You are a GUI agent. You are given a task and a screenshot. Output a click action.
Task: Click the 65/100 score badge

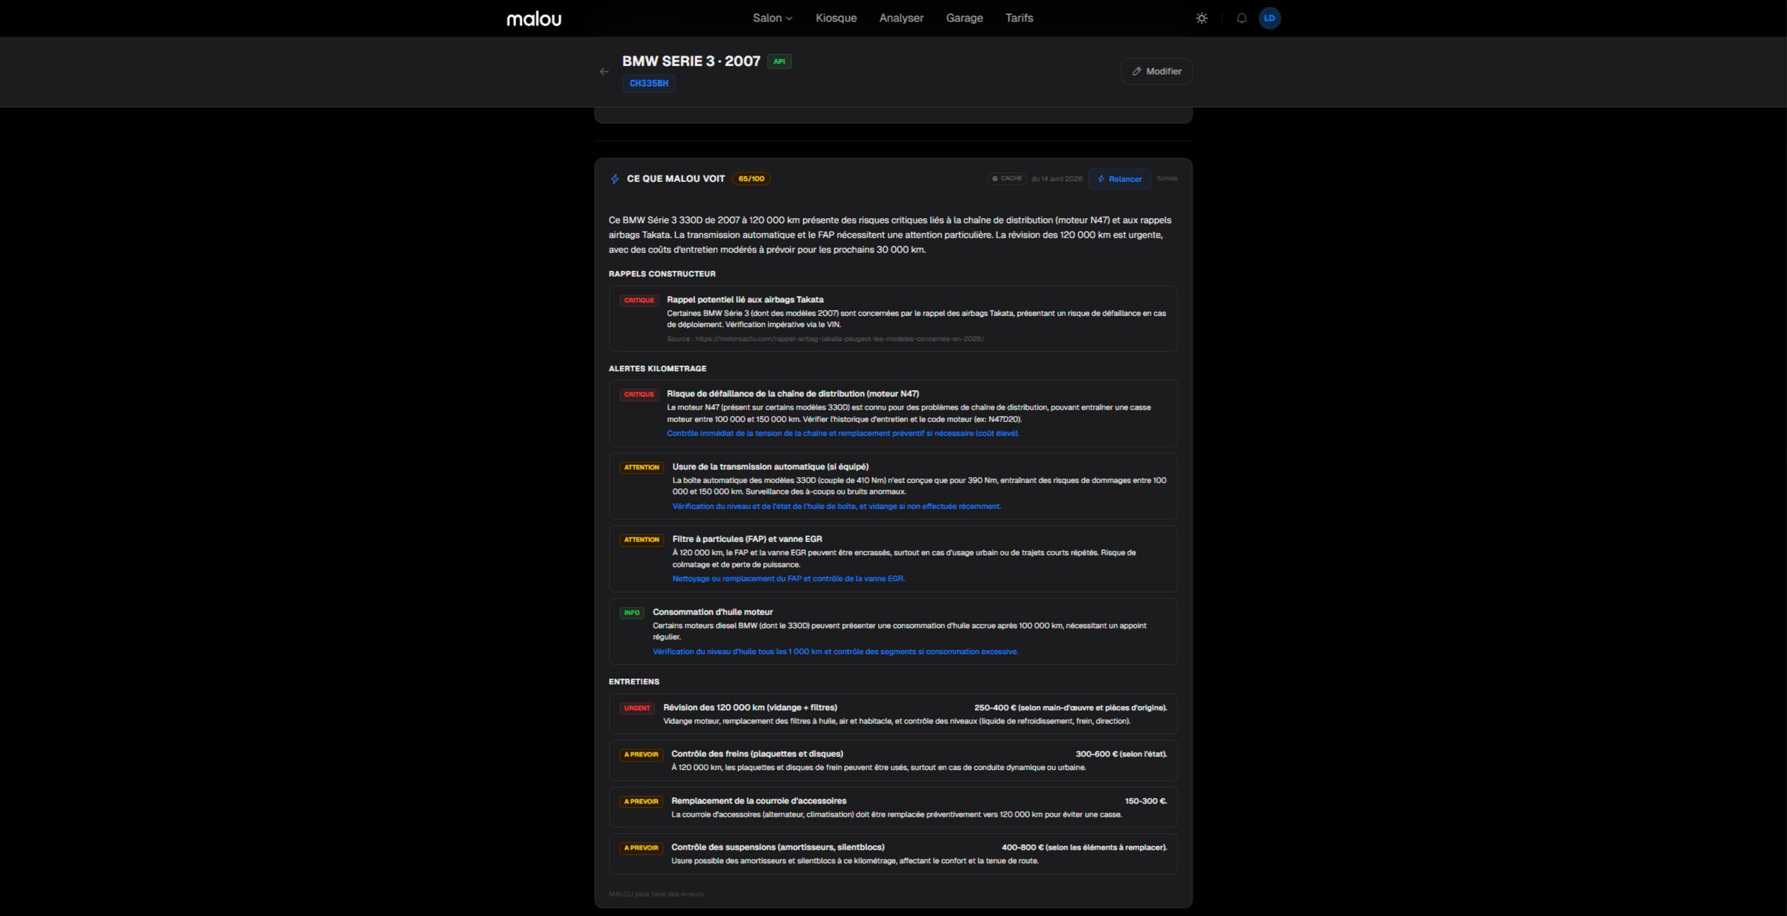(751, 179)
